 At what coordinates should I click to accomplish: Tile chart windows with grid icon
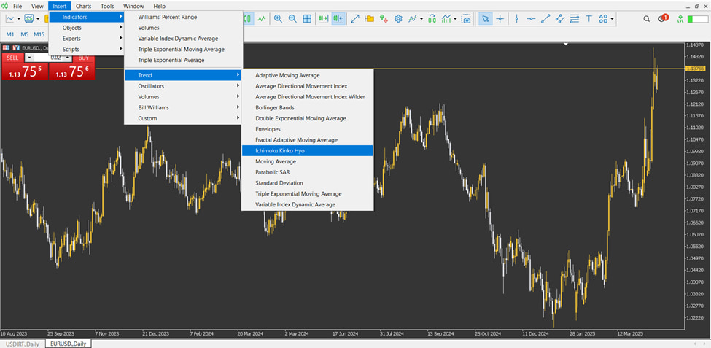click(307, 18)
